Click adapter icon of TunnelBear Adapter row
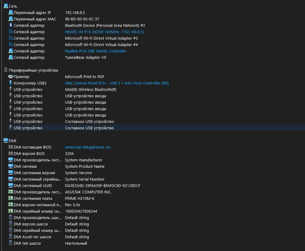The width and height of the screenshot is (305, 251). [x=11, y=57]
